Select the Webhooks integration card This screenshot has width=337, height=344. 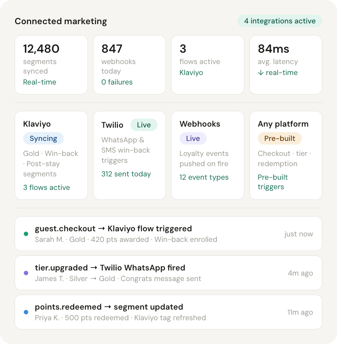click(207, 155)
